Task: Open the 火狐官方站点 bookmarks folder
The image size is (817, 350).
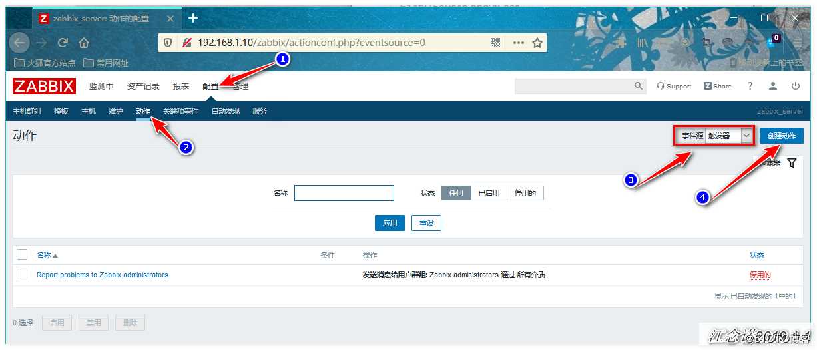Action: [x=45, y=63]
